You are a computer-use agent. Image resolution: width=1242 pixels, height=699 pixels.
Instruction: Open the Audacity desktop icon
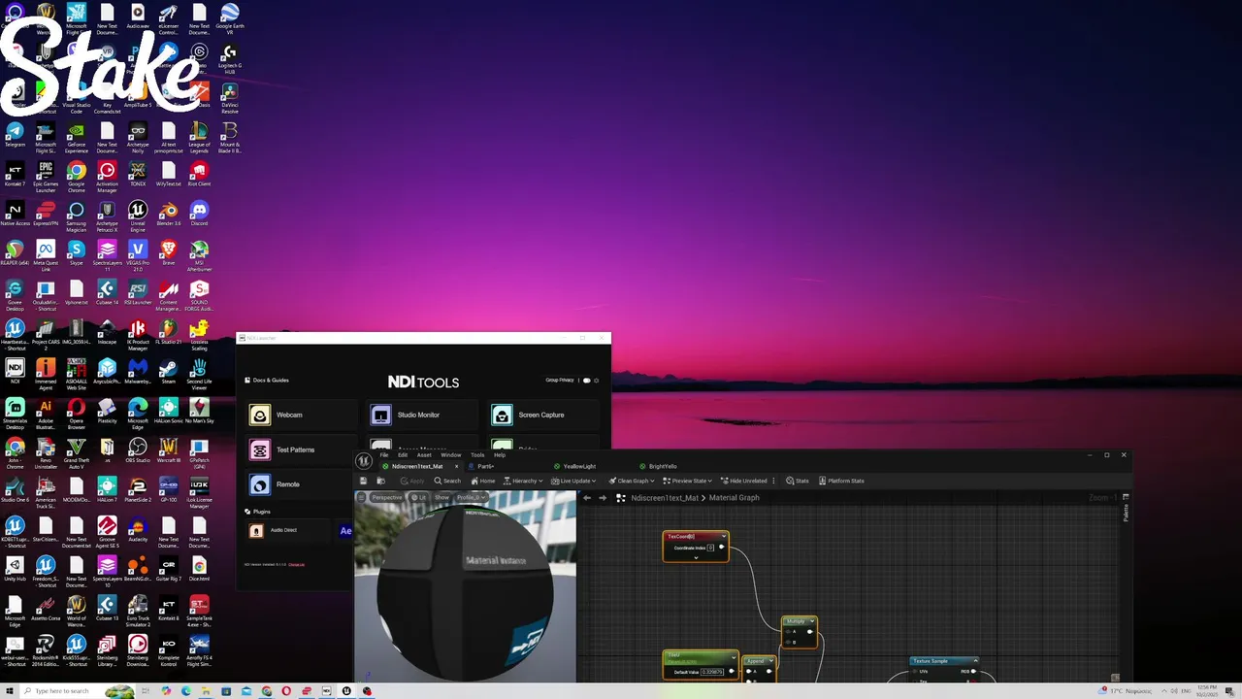pyautogui.click(x=138, y=528)
